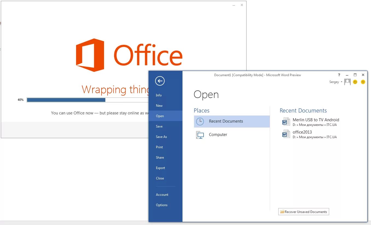Click the Places heading

click(202, 111)
